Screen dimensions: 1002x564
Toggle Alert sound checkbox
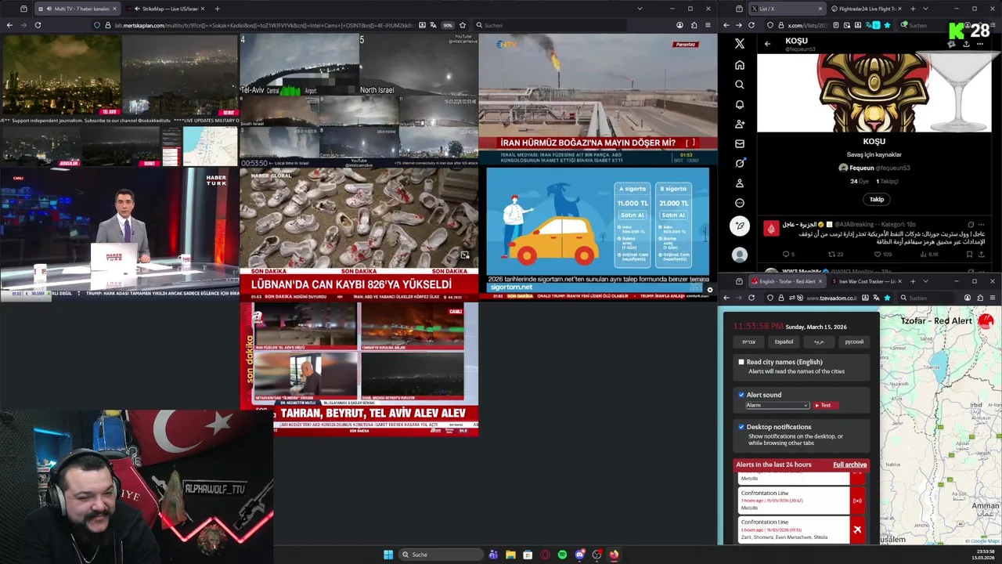(x=741, y=395)
